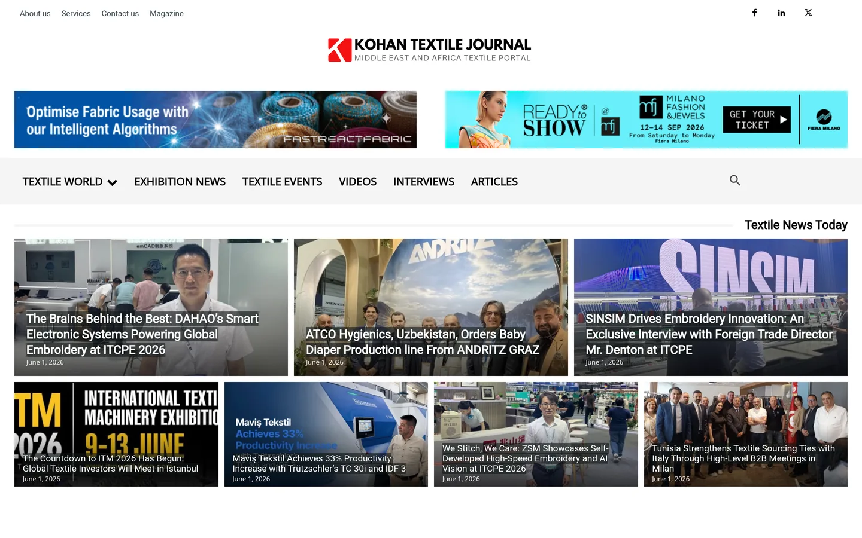Image resolution: width=862 pixels, height=538 pixels.
Task: Open the Services link
Action: coord(76,13)
